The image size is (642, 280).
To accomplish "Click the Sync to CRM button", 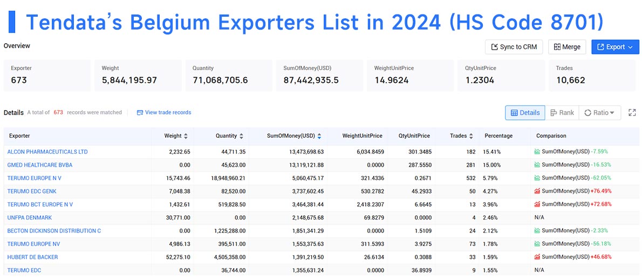I will point(514,47).
